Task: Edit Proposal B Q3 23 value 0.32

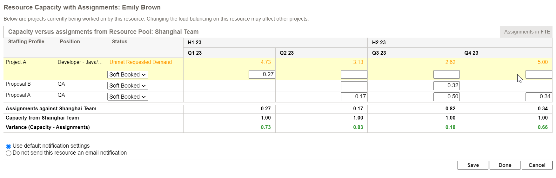Action: click(446, 85)
